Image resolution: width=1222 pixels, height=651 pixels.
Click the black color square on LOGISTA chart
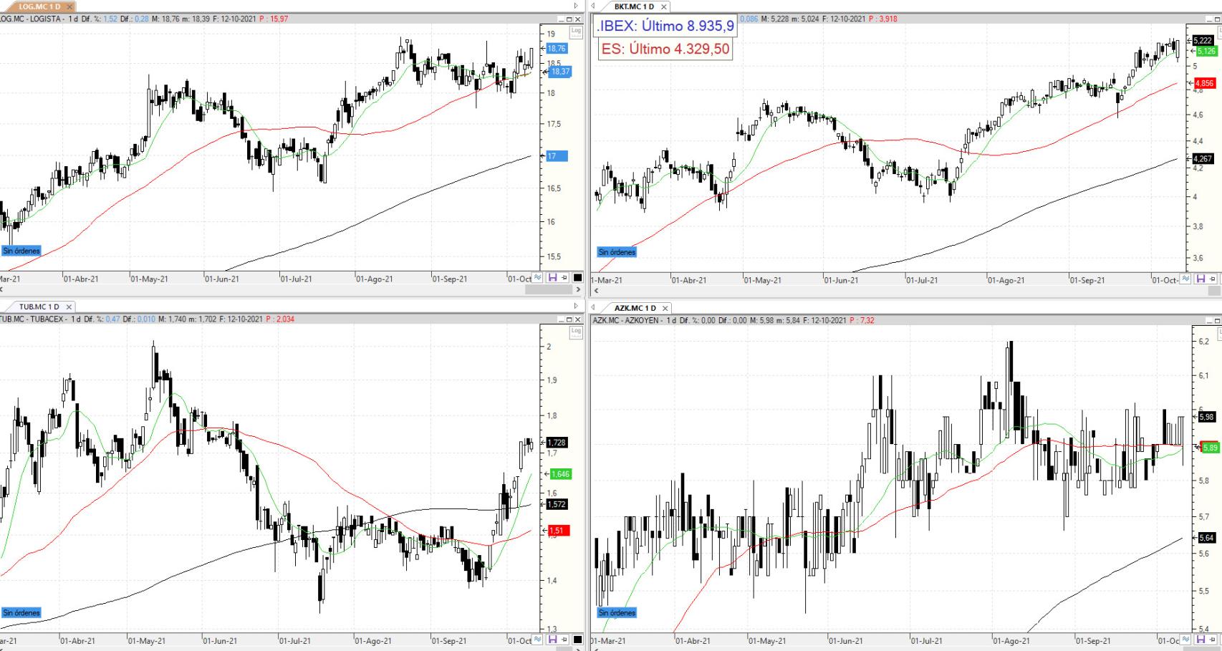[577, 278]
